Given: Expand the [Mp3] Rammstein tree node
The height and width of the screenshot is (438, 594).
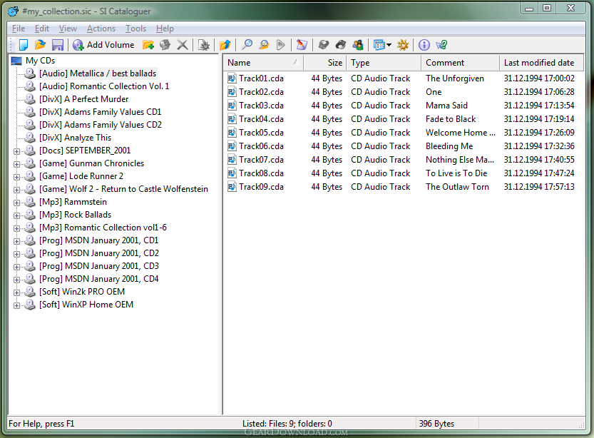Looking at the screenshot, I should [16, 202].
